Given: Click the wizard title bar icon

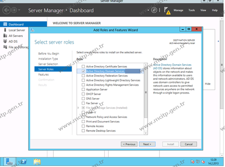Looking at the screenshot, I should [32, 30].
